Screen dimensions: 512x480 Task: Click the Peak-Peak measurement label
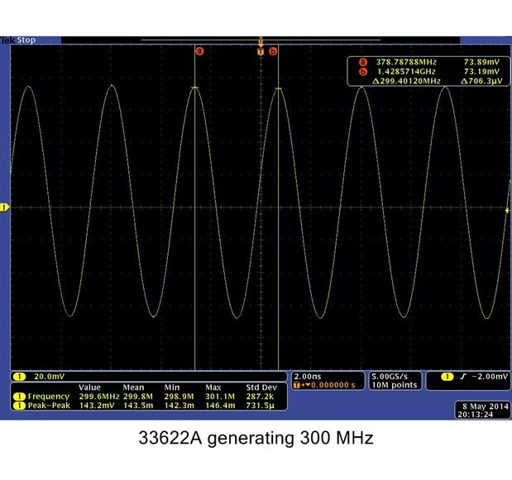pyautogui.click(x=49, y=406)
